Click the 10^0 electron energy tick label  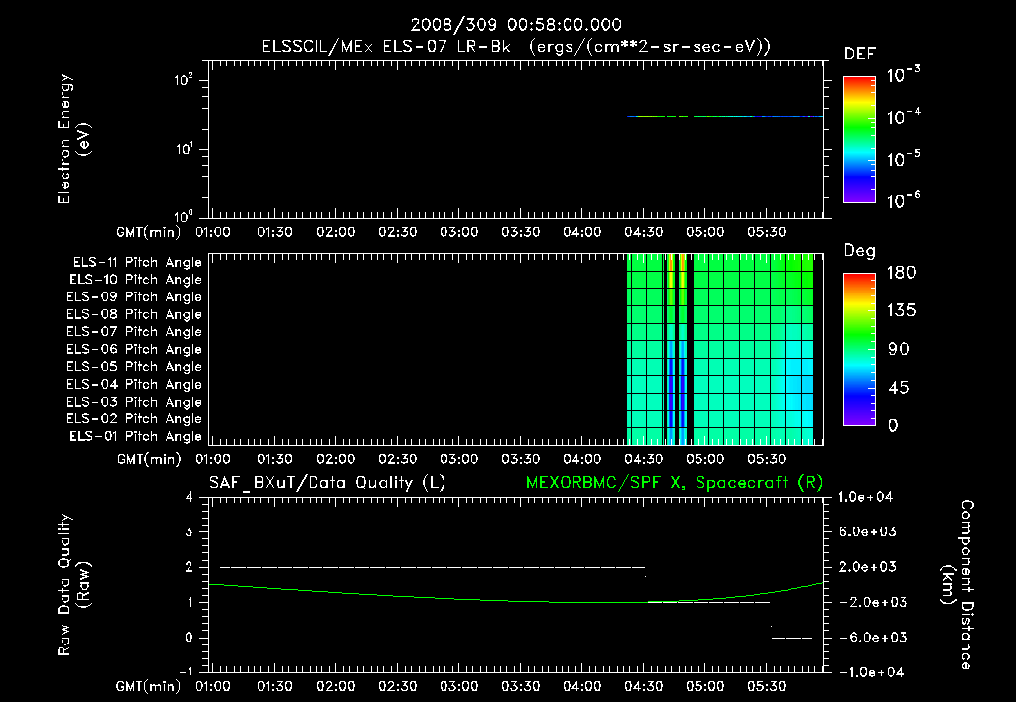click(x=184, y=215)
